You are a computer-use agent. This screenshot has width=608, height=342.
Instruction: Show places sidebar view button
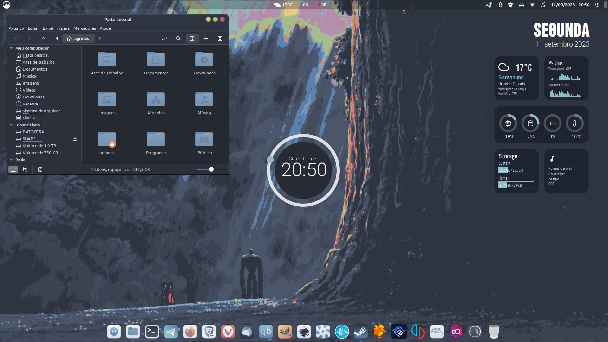point(13,169)
